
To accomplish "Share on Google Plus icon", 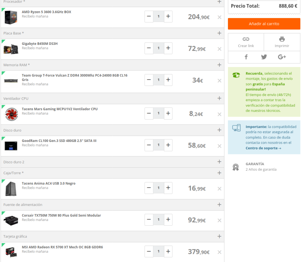I will click(x=282, y=57).
